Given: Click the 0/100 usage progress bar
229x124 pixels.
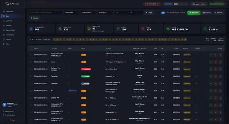Looking at the screenshot, I should 183,4.
